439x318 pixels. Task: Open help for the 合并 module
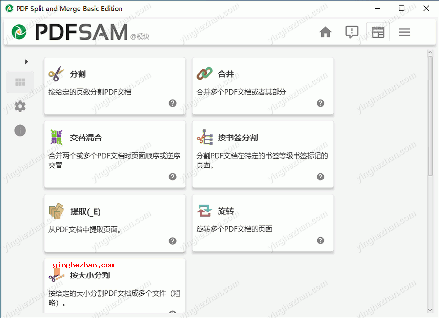[320, 103]
